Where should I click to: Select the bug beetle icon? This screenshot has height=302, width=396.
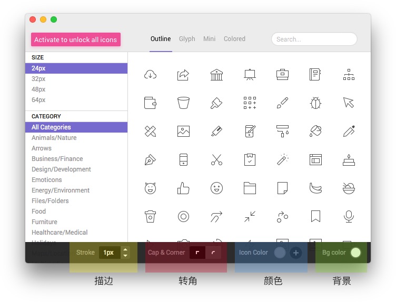point(315,103)
